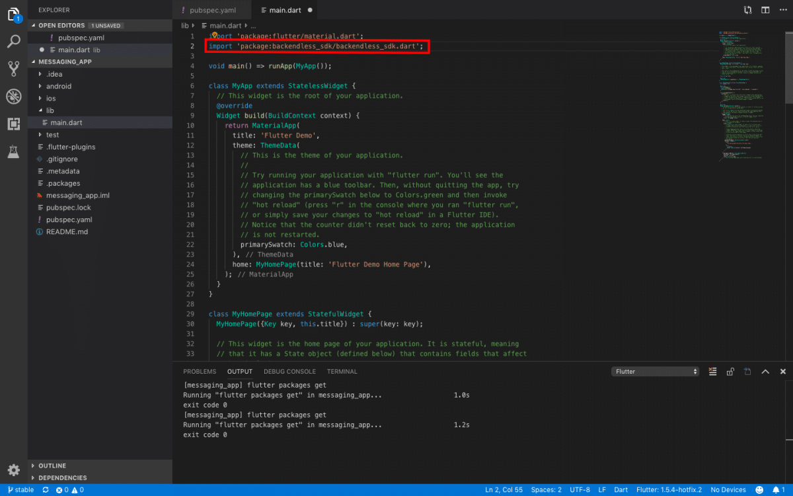Open the Extensions view icon

click(x=14, y=124)
